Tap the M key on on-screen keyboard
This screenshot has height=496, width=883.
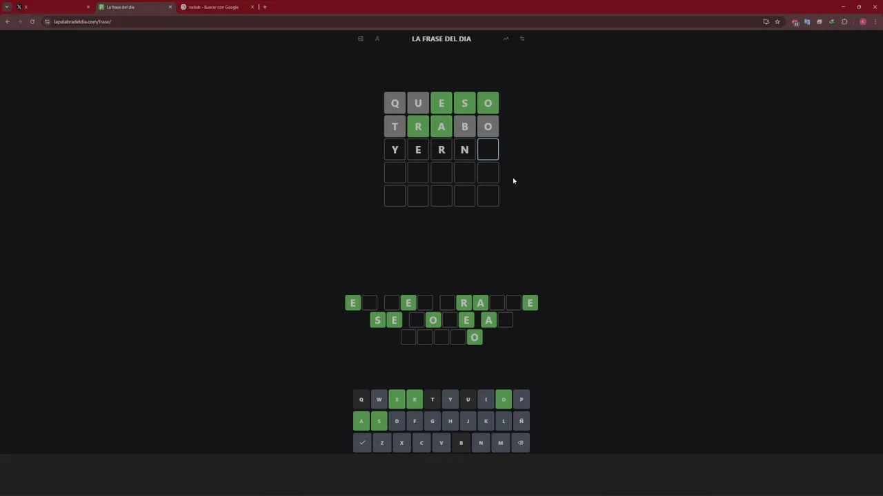(501, 443)
